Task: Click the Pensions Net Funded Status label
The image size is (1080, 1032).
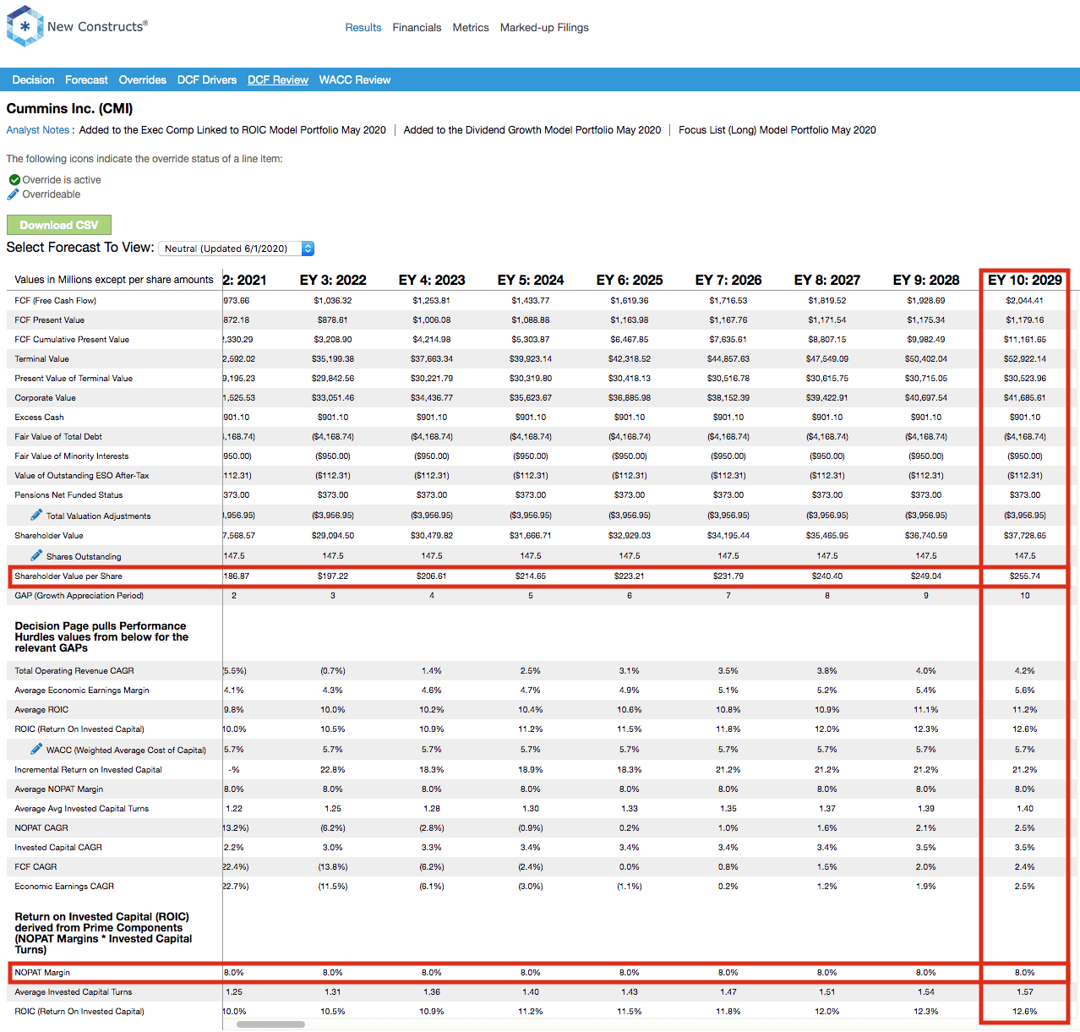Action: coord(69,495)
